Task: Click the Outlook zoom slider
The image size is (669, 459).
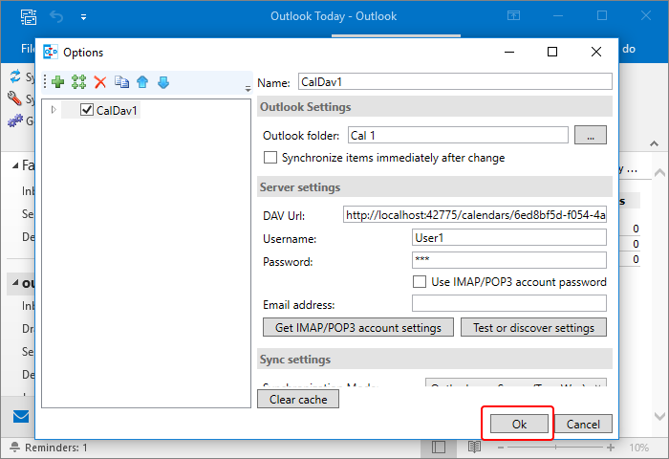Action: [x=555, y=447]
